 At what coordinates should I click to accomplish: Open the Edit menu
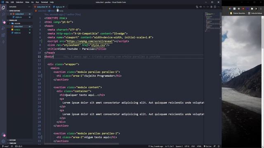coord(12,2)
